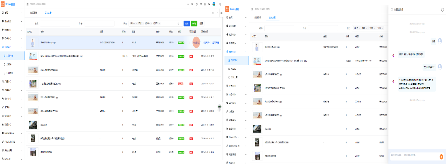
Task: Open the tab bar chevron dropdown menu
Action: click(x=217, y=13)
